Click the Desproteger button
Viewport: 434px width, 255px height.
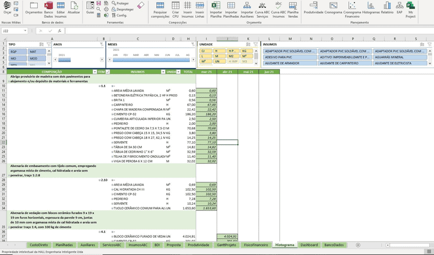[x=124, y=9]
